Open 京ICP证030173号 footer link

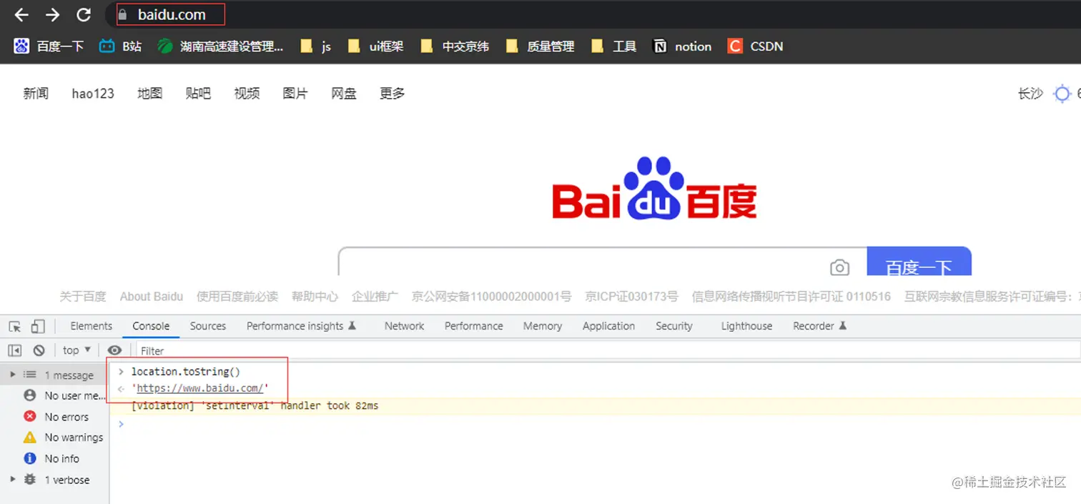631,296
